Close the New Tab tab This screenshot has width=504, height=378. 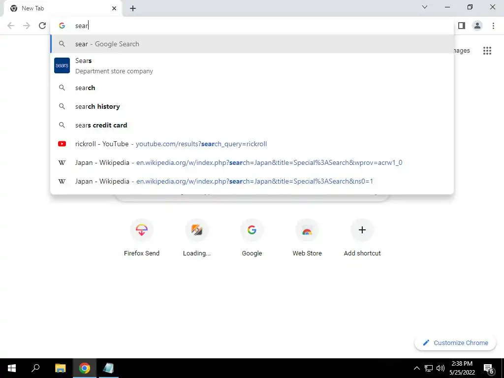pyautogui.click(x=114, y=8)
